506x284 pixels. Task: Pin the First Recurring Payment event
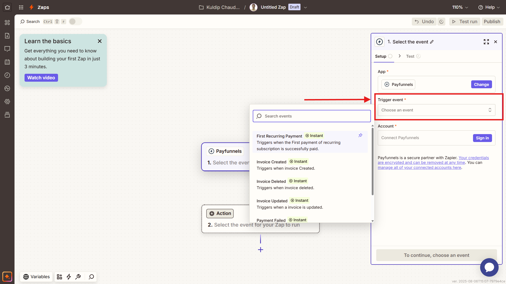pyautogui.click(x=360, y=135)
